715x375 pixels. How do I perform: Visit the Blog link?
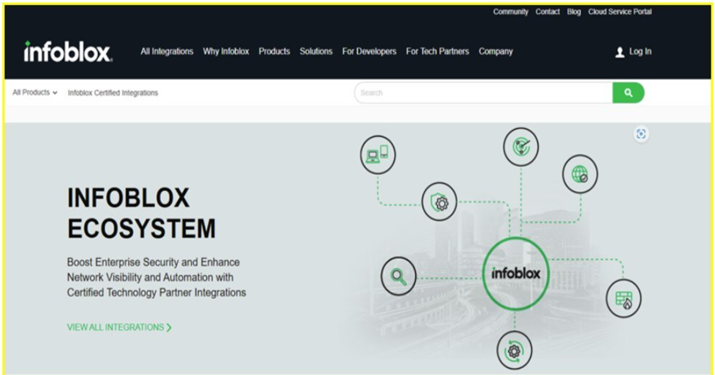[x=574, y=12]
